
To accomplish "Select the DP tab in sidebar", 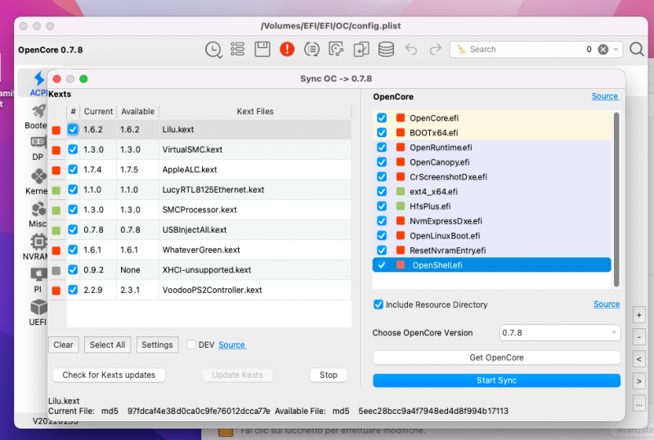I will coord(38,147).
